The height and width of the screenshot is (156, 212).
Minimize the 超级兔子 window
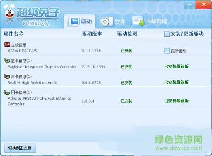(190, 5)
